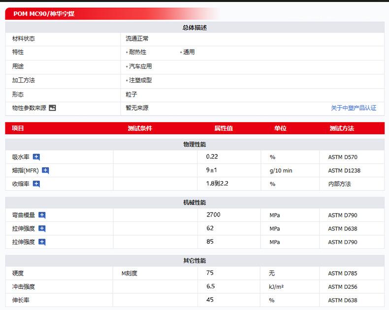389x310 pixels.
Task: Click the plus icon next to 吸水率
Action: click(x=36, y=157)
